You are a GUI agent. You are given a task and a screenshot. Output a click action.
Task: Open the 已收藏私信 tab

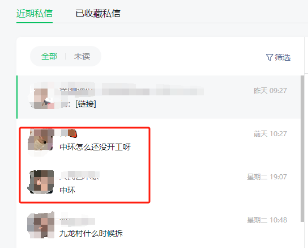(98, 14)
